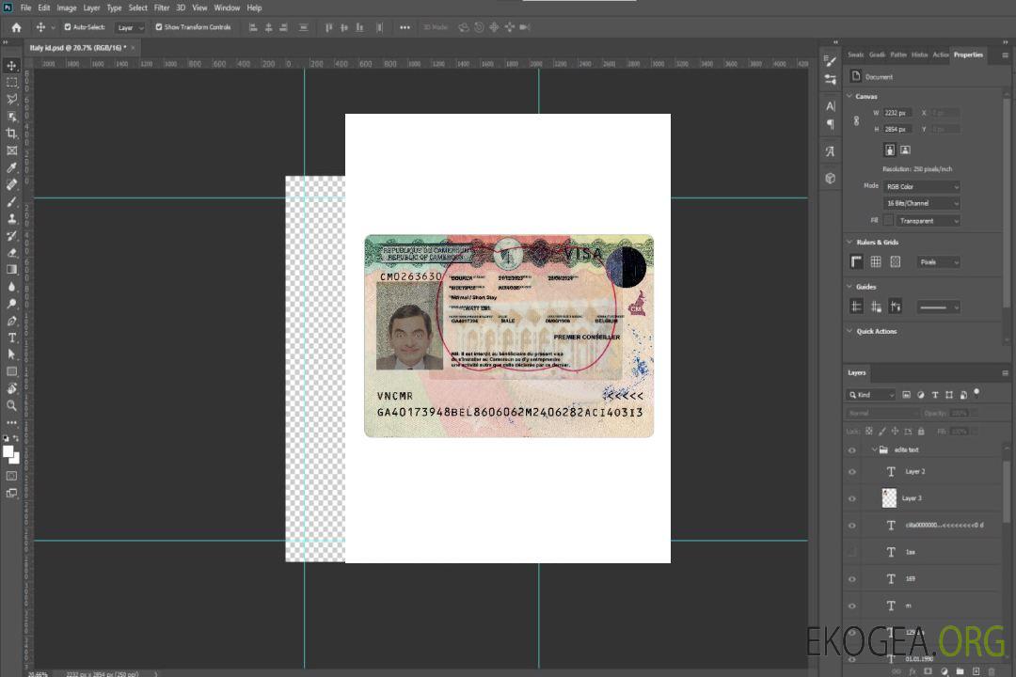The height and width of the screenshot is (677, 1016).
Task: Open the 3D panel cube icon
Action: [x=831, y=178]
